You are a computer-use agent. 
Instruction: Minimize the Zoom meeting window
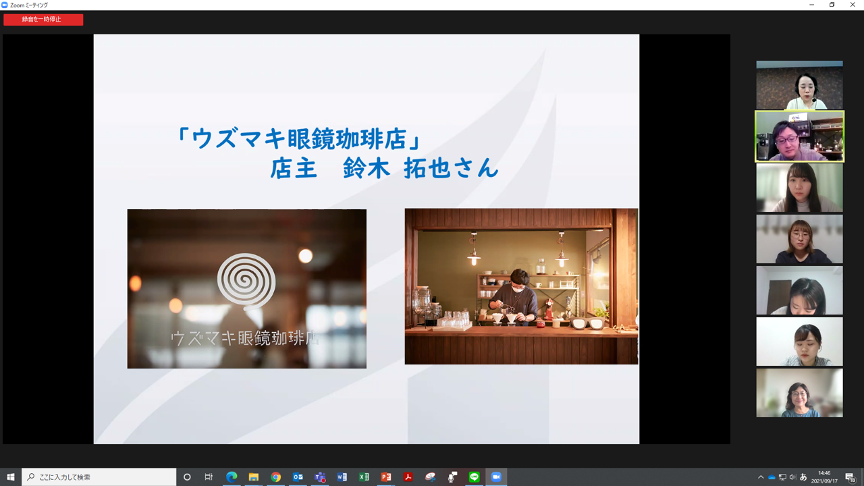(811, 5)
